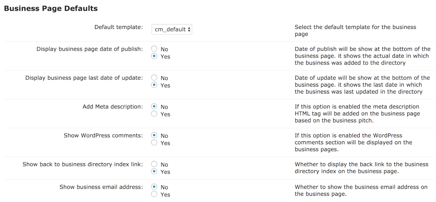Pick Yes for back to business directory index link

click(154, 172)
